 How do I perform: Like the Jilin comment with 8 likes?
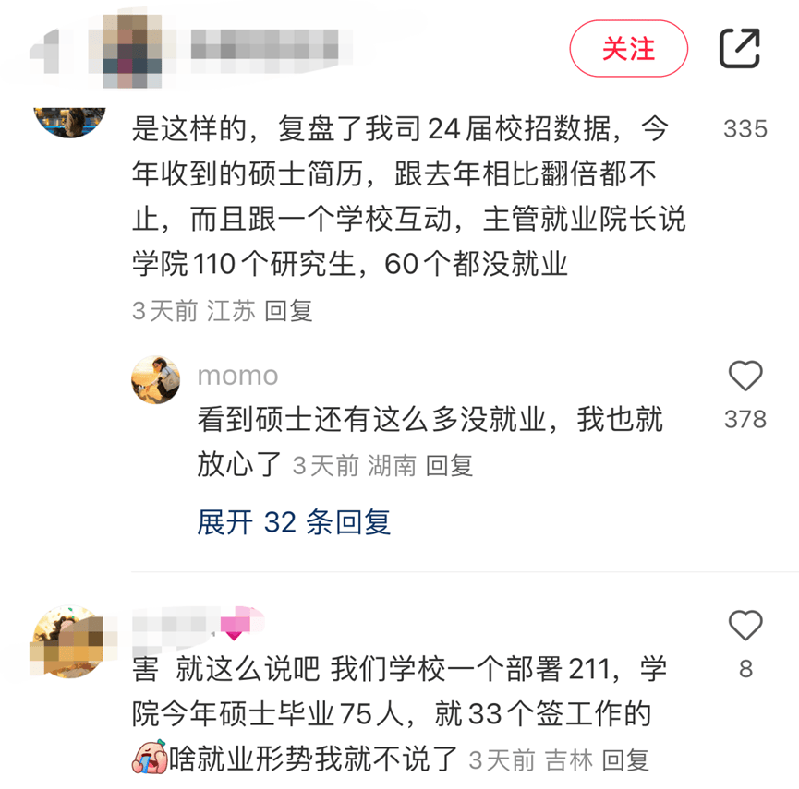point(745,625)
